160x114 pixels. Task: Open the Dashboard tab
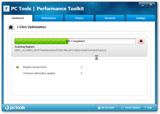(18, 18)
